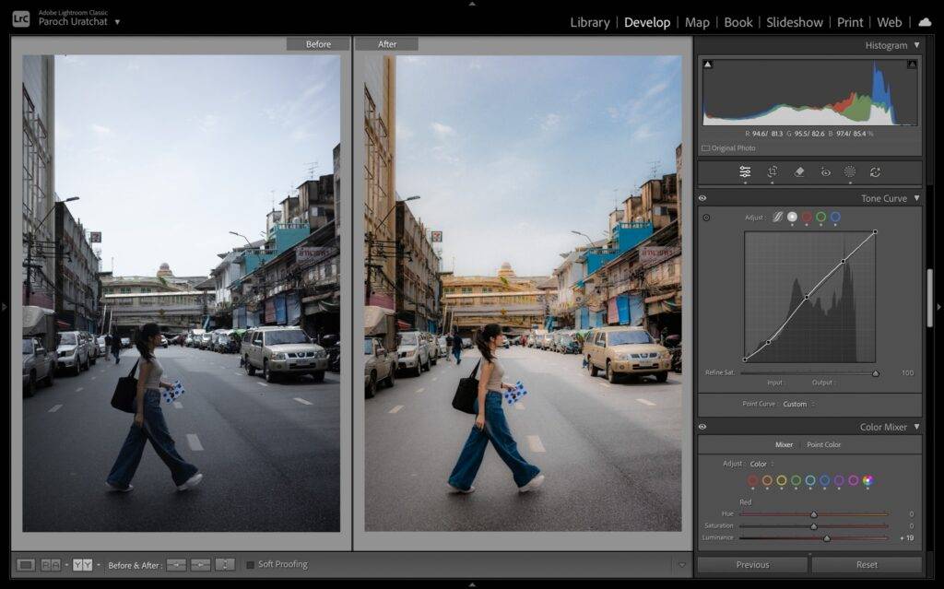
Task: Select the Crop overlay tool
Action: tap(773, 172)
